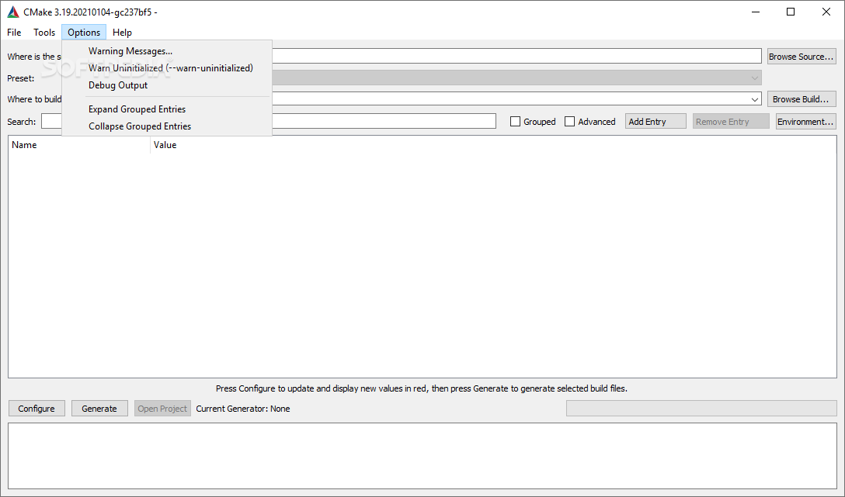
Task: Click into the Search field
Action: pyautogui.click(x=384, y=122)
